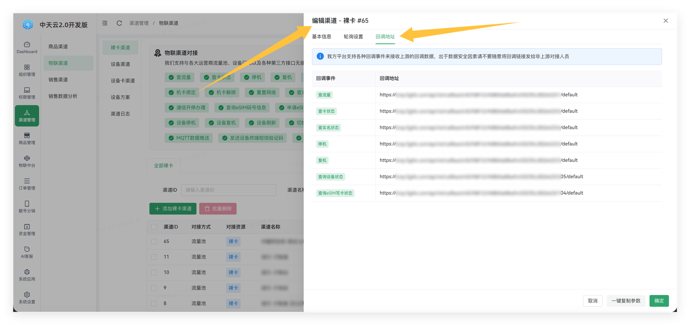Click the 添加裸卡渠道 button
Image resolution: width=690 pixels, height=325 pixels.
(x=173, y=209)
